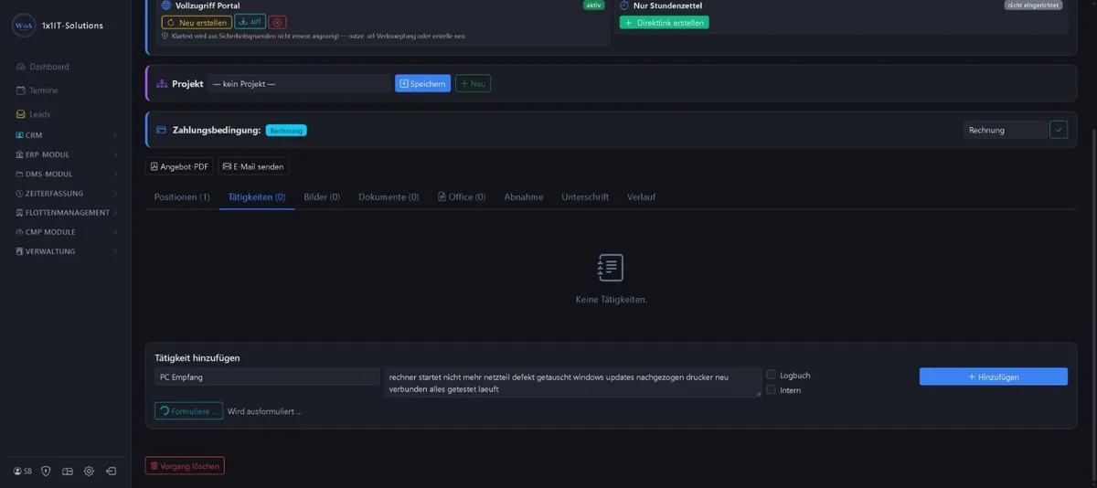Image resolution: width=1097 pixels, height=488 pixels.
Task: Click Neu erstellen for portal access
Action: point(197,22)
